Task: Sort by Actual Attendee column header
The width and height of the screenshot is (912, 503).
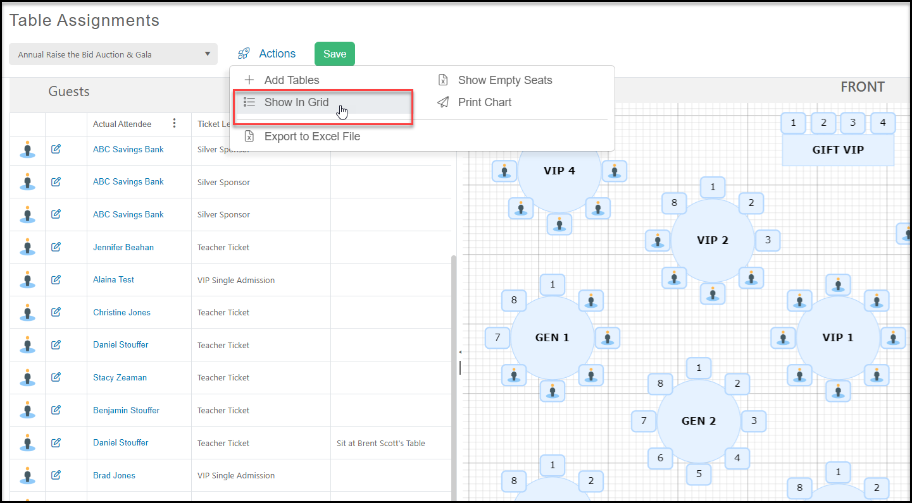Action: [122, 124]
